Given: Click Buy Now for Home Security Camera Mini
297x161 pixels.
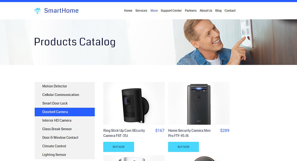Looking at the screenshot, I should click(x=183, y=147).
